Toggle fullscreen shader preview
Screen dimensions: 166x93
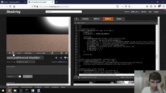[x=66, y=53]
